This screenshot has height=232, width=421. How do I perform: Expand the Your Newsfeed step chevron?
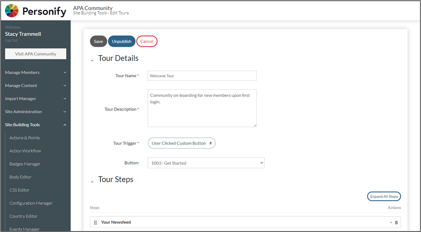point(391,222)
